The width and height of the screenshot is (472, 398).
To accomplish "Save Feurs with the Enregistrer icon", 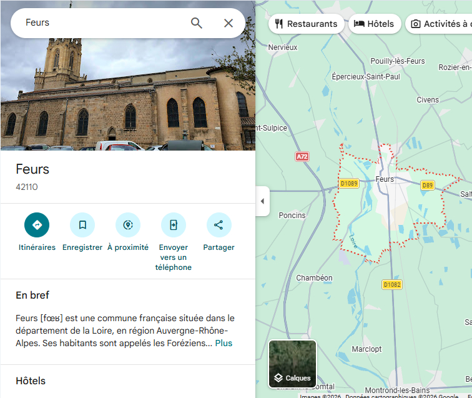I will coord(82,225).
